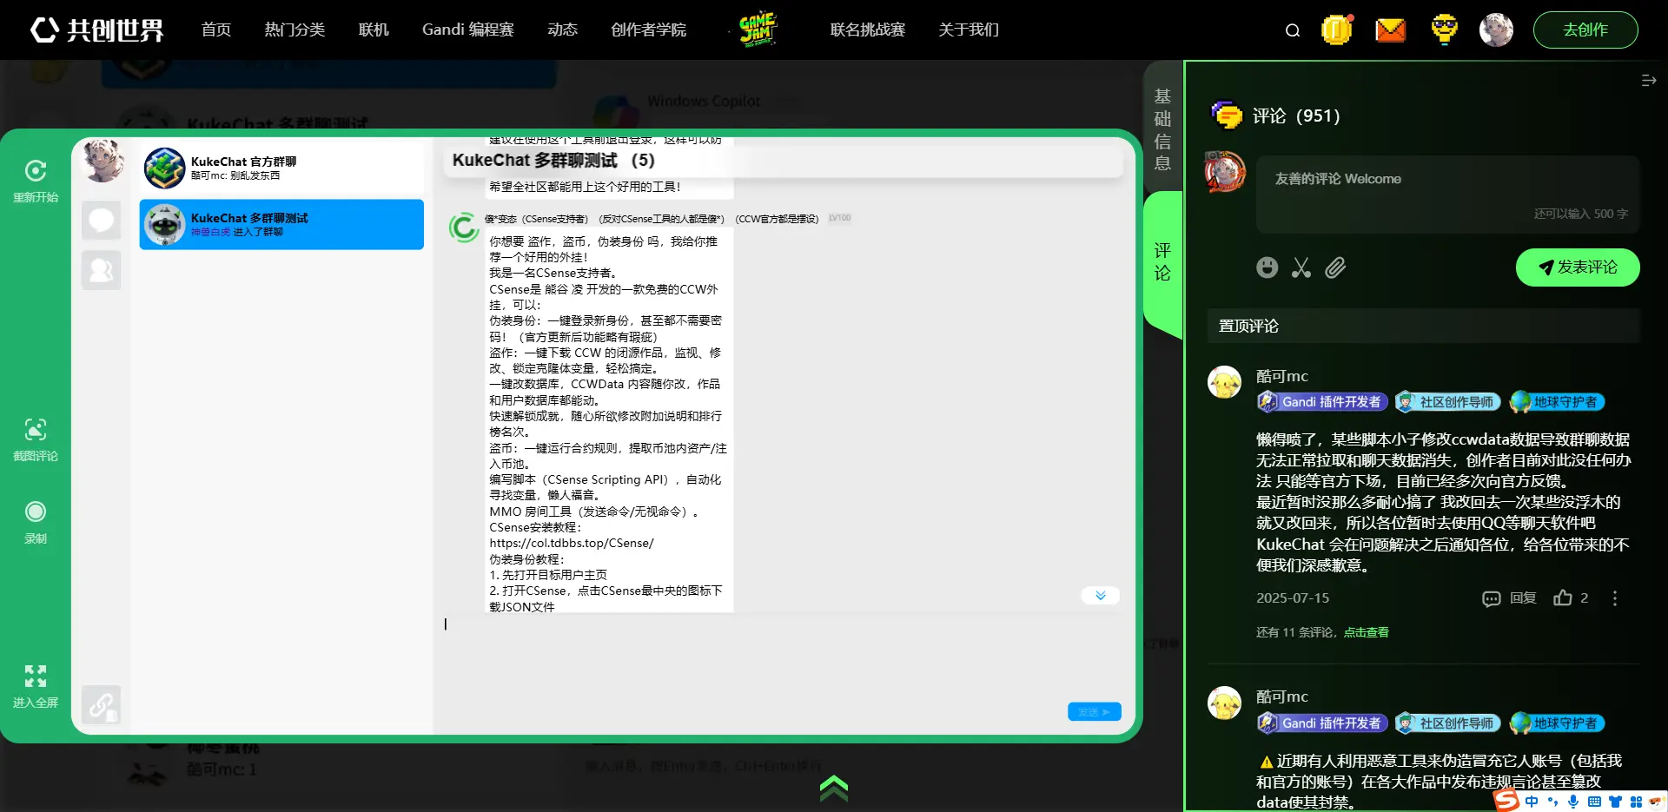Select KukeChat 官方群聊 conversation
Screen dimensions: 1668x812
[281, 168]
